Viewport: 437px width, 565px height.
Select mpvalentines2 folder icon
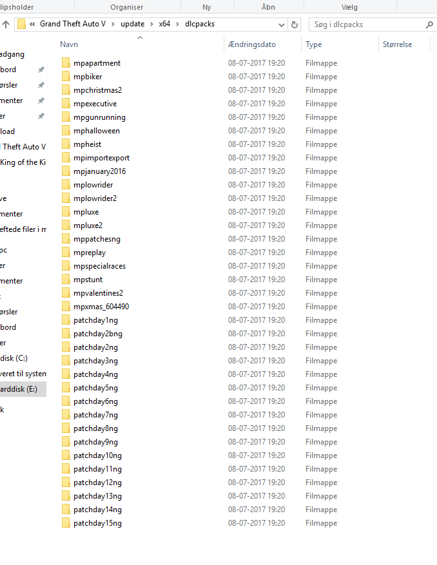[66, 293]
